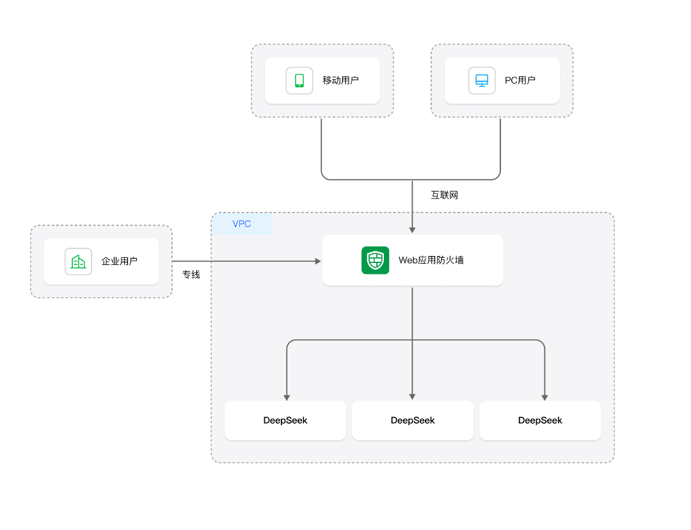Select the 企业用户 label
Screen dimensions: 691x530
pos(120,261)
